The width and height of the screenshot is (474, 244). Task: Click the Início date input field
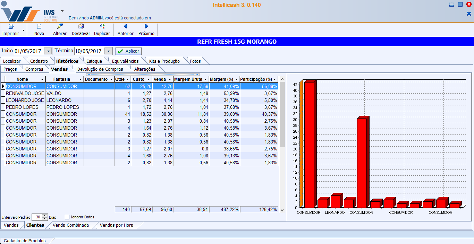[29, 51]
